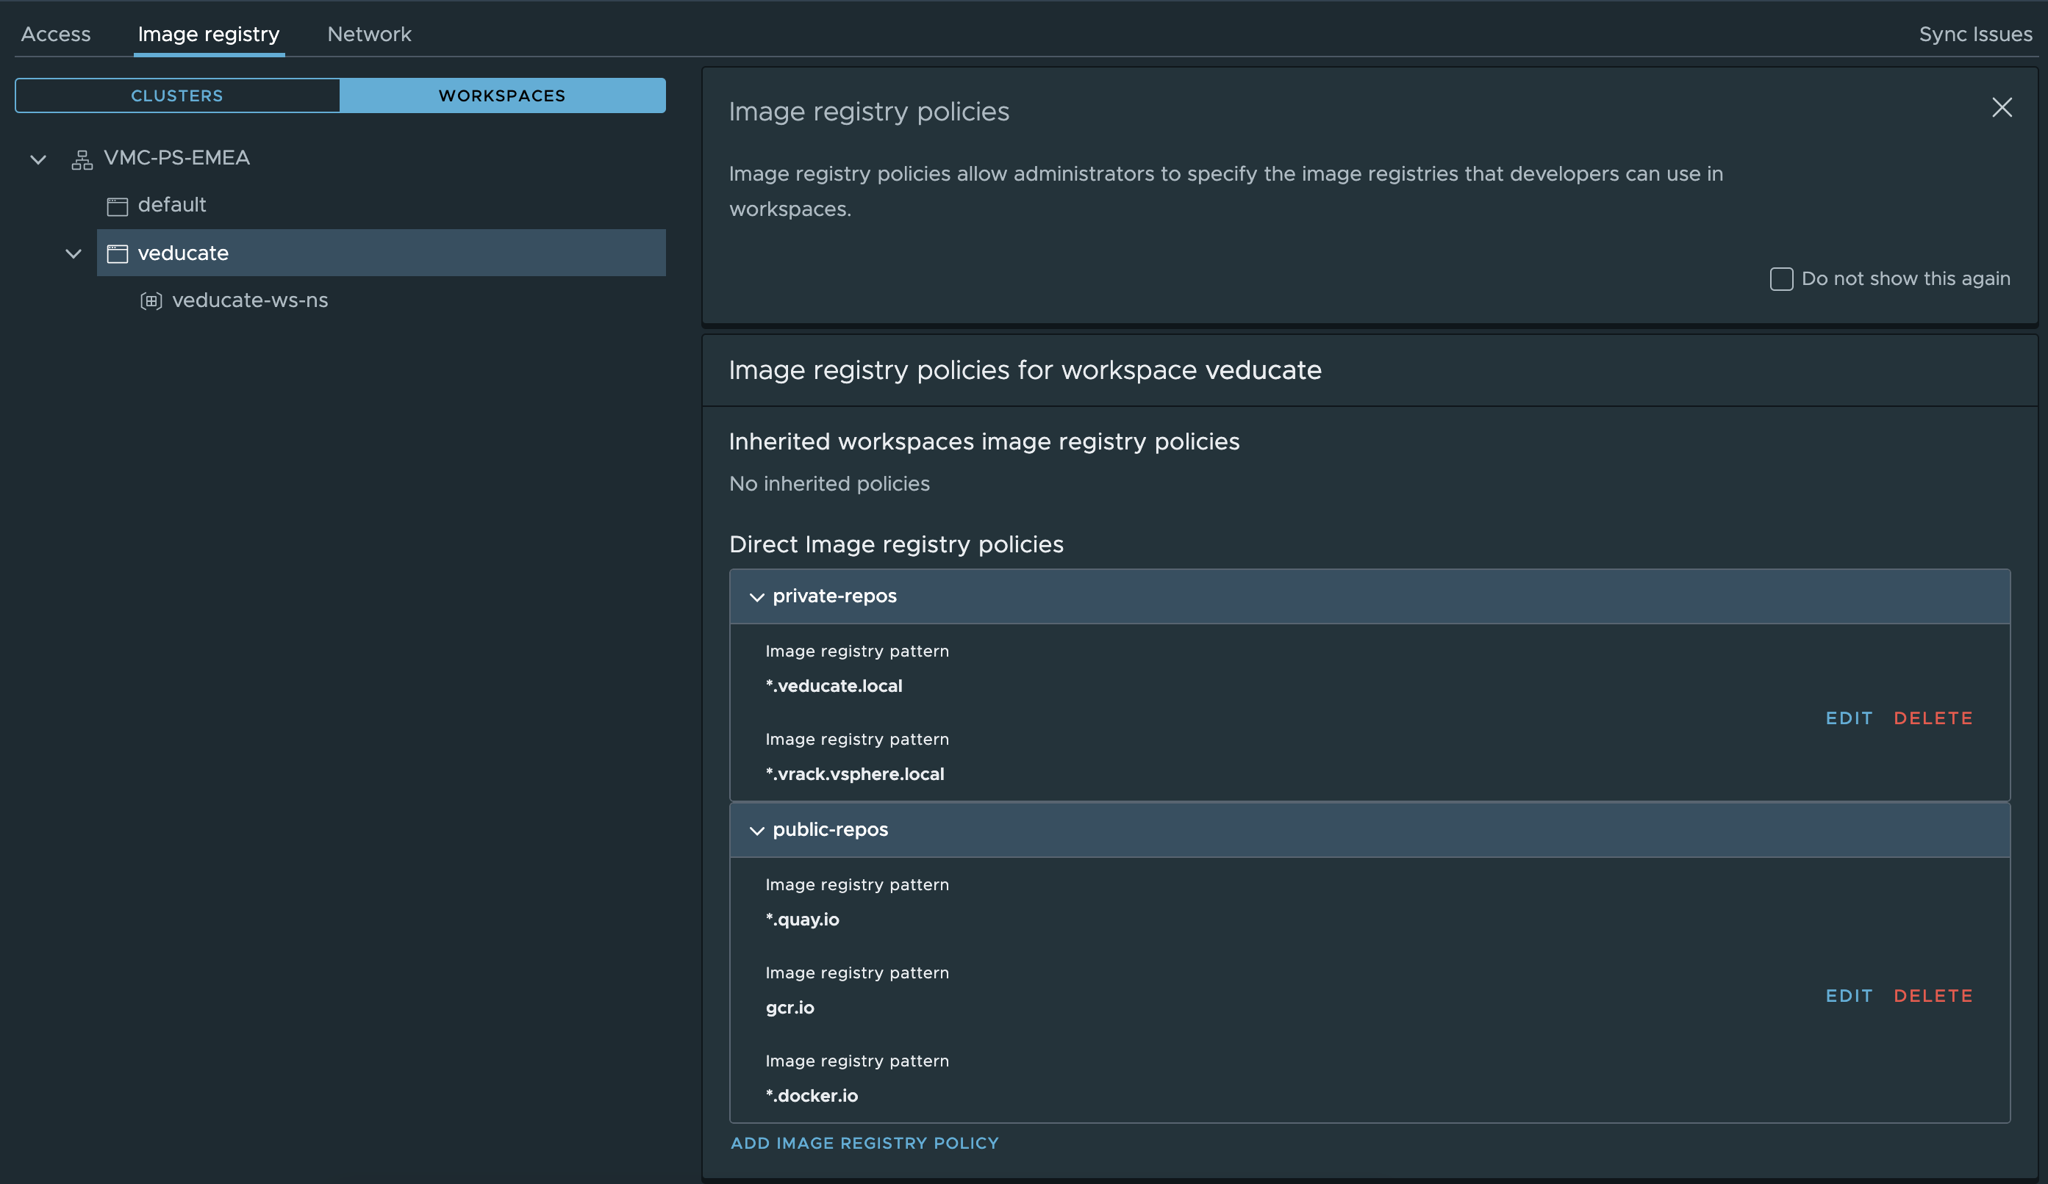The width and height of the screenshot is (2048, 1184).
Task: Switch to the Workspaces view toggle
Action: [x=502, y=95]
